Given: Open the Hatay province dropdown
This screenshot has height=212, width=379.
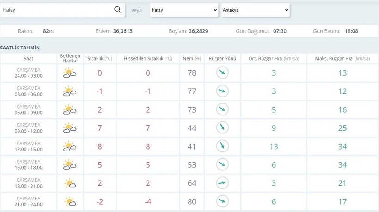Looking at the screenshot, I should 184,10.
